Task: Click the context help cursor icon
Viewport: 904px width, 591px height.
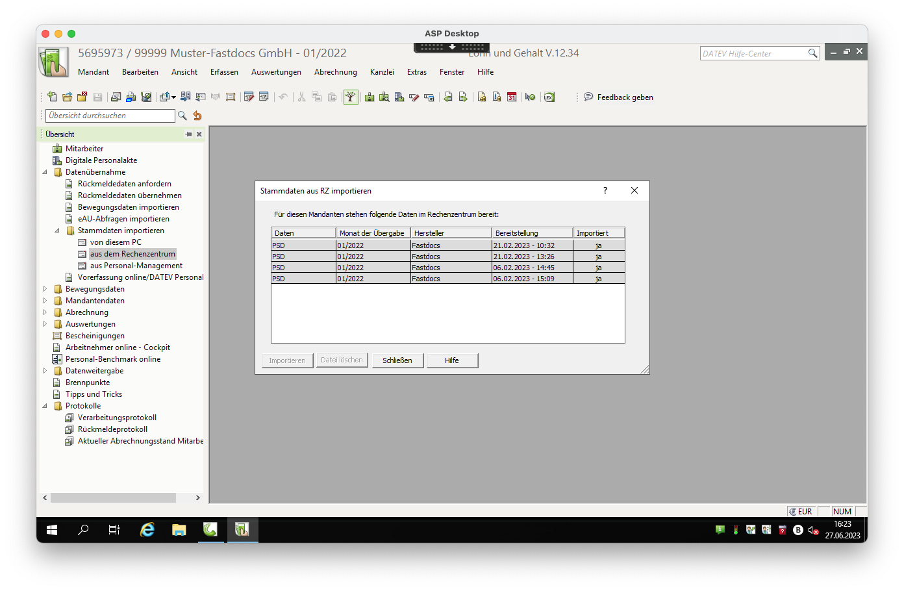Action: click(530, 97)
